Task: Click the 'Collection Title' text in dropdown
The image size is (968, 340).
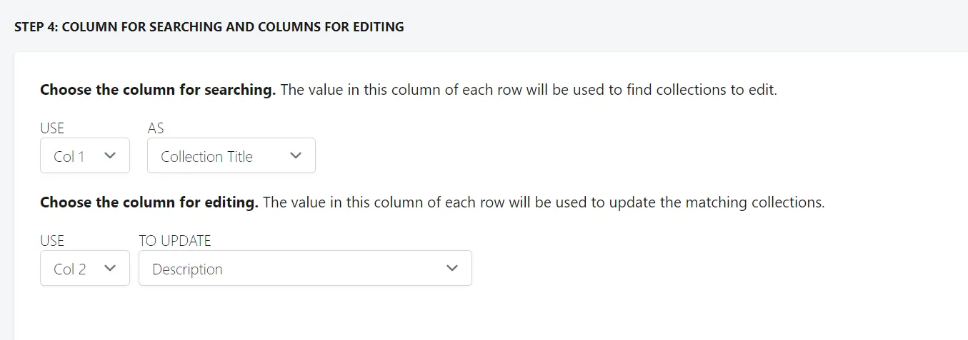Action: [x=206, y=157]
